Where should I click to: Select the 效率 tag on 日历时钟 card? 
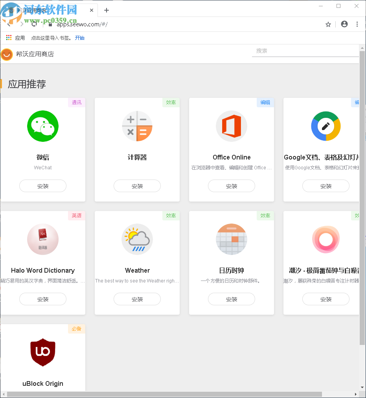tap(265, 216)
